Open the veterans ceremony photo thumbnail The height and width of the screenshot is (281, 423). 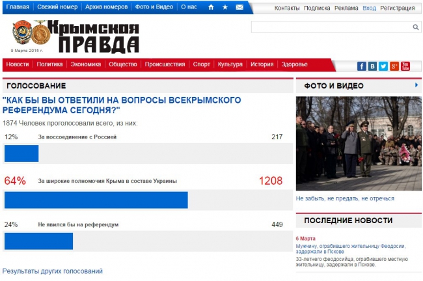pyautogui.click(x=359, y=144)
